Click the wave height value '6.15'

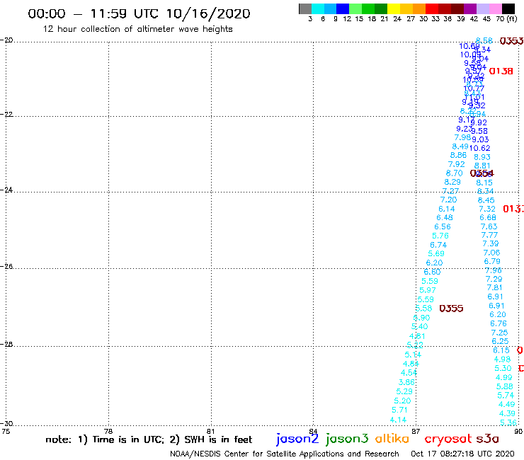[501, 350]
